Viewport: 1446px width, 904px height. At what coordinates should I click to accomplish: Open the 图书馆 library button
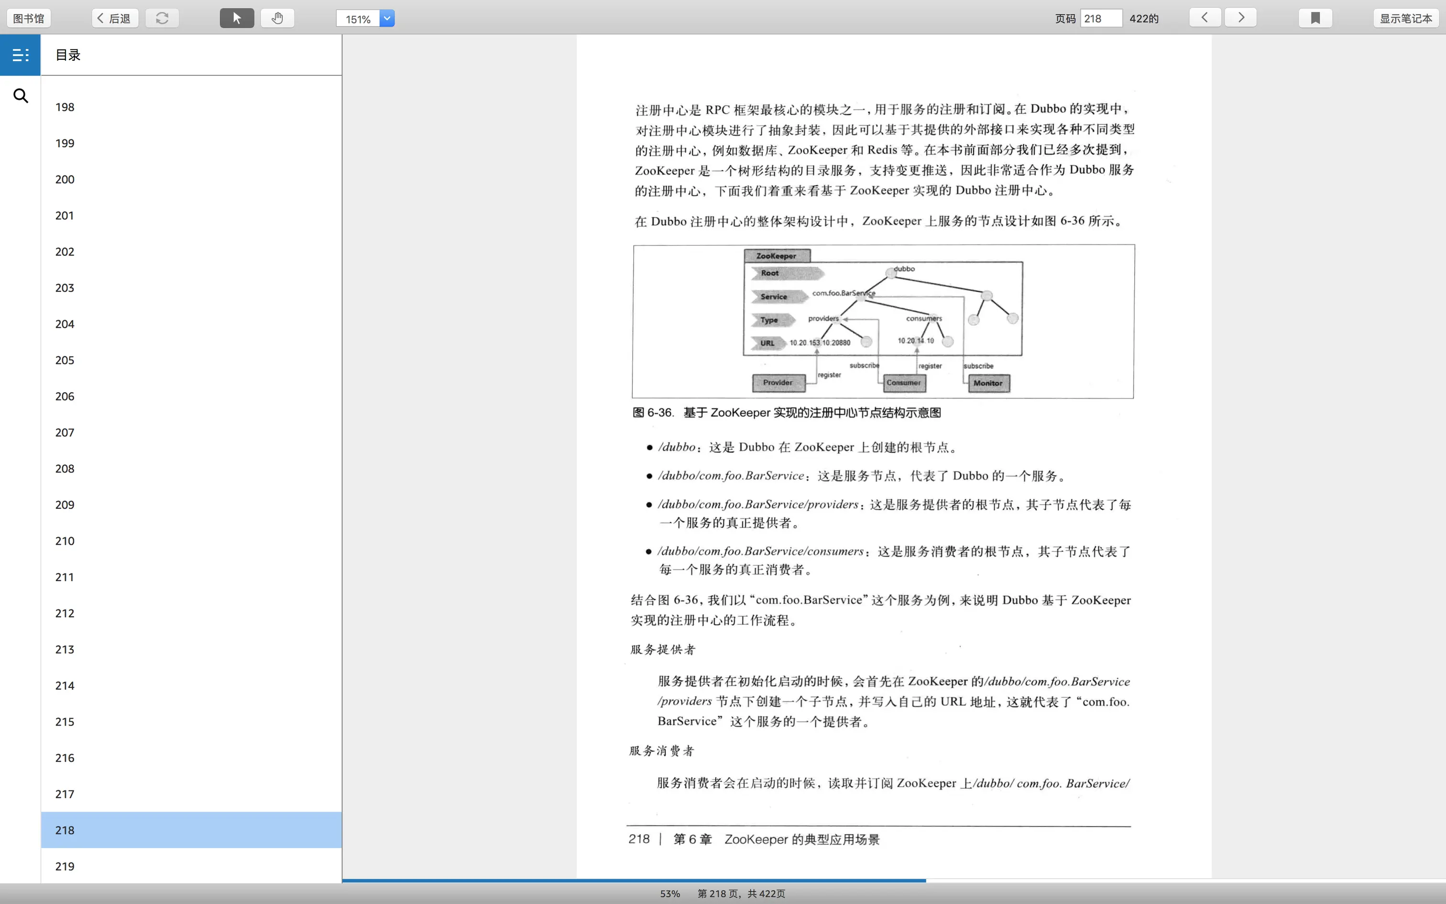click(29, 18)
